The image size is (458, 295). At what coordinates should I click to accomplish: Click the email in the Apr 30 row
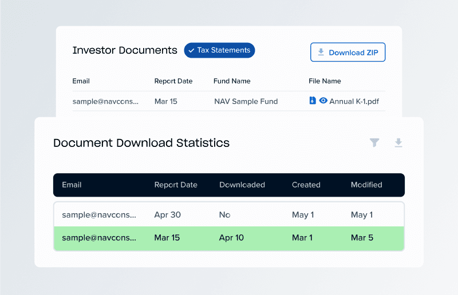(99, 215)
